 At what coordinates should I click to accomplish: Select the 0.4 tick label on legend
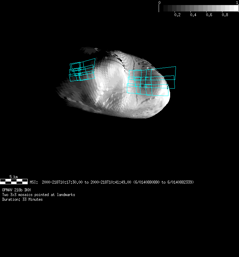[x=193, y=15]
